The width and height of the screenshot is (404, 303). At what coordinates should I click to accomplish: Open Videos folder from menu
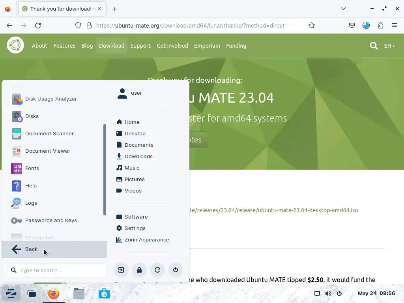click(129, 191)
